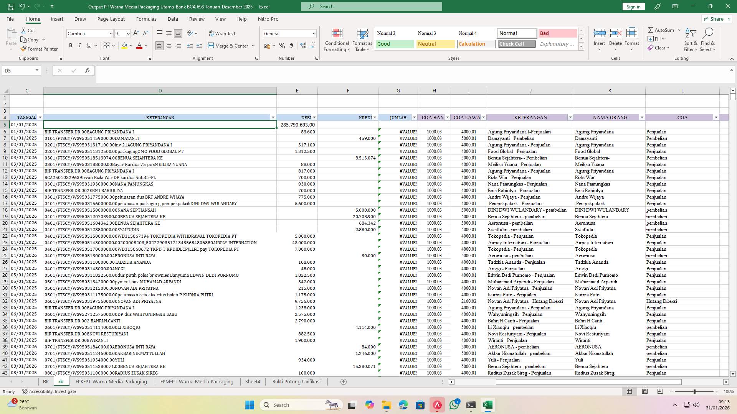
Task: Apply Percent Style number format
Action: 282,45
